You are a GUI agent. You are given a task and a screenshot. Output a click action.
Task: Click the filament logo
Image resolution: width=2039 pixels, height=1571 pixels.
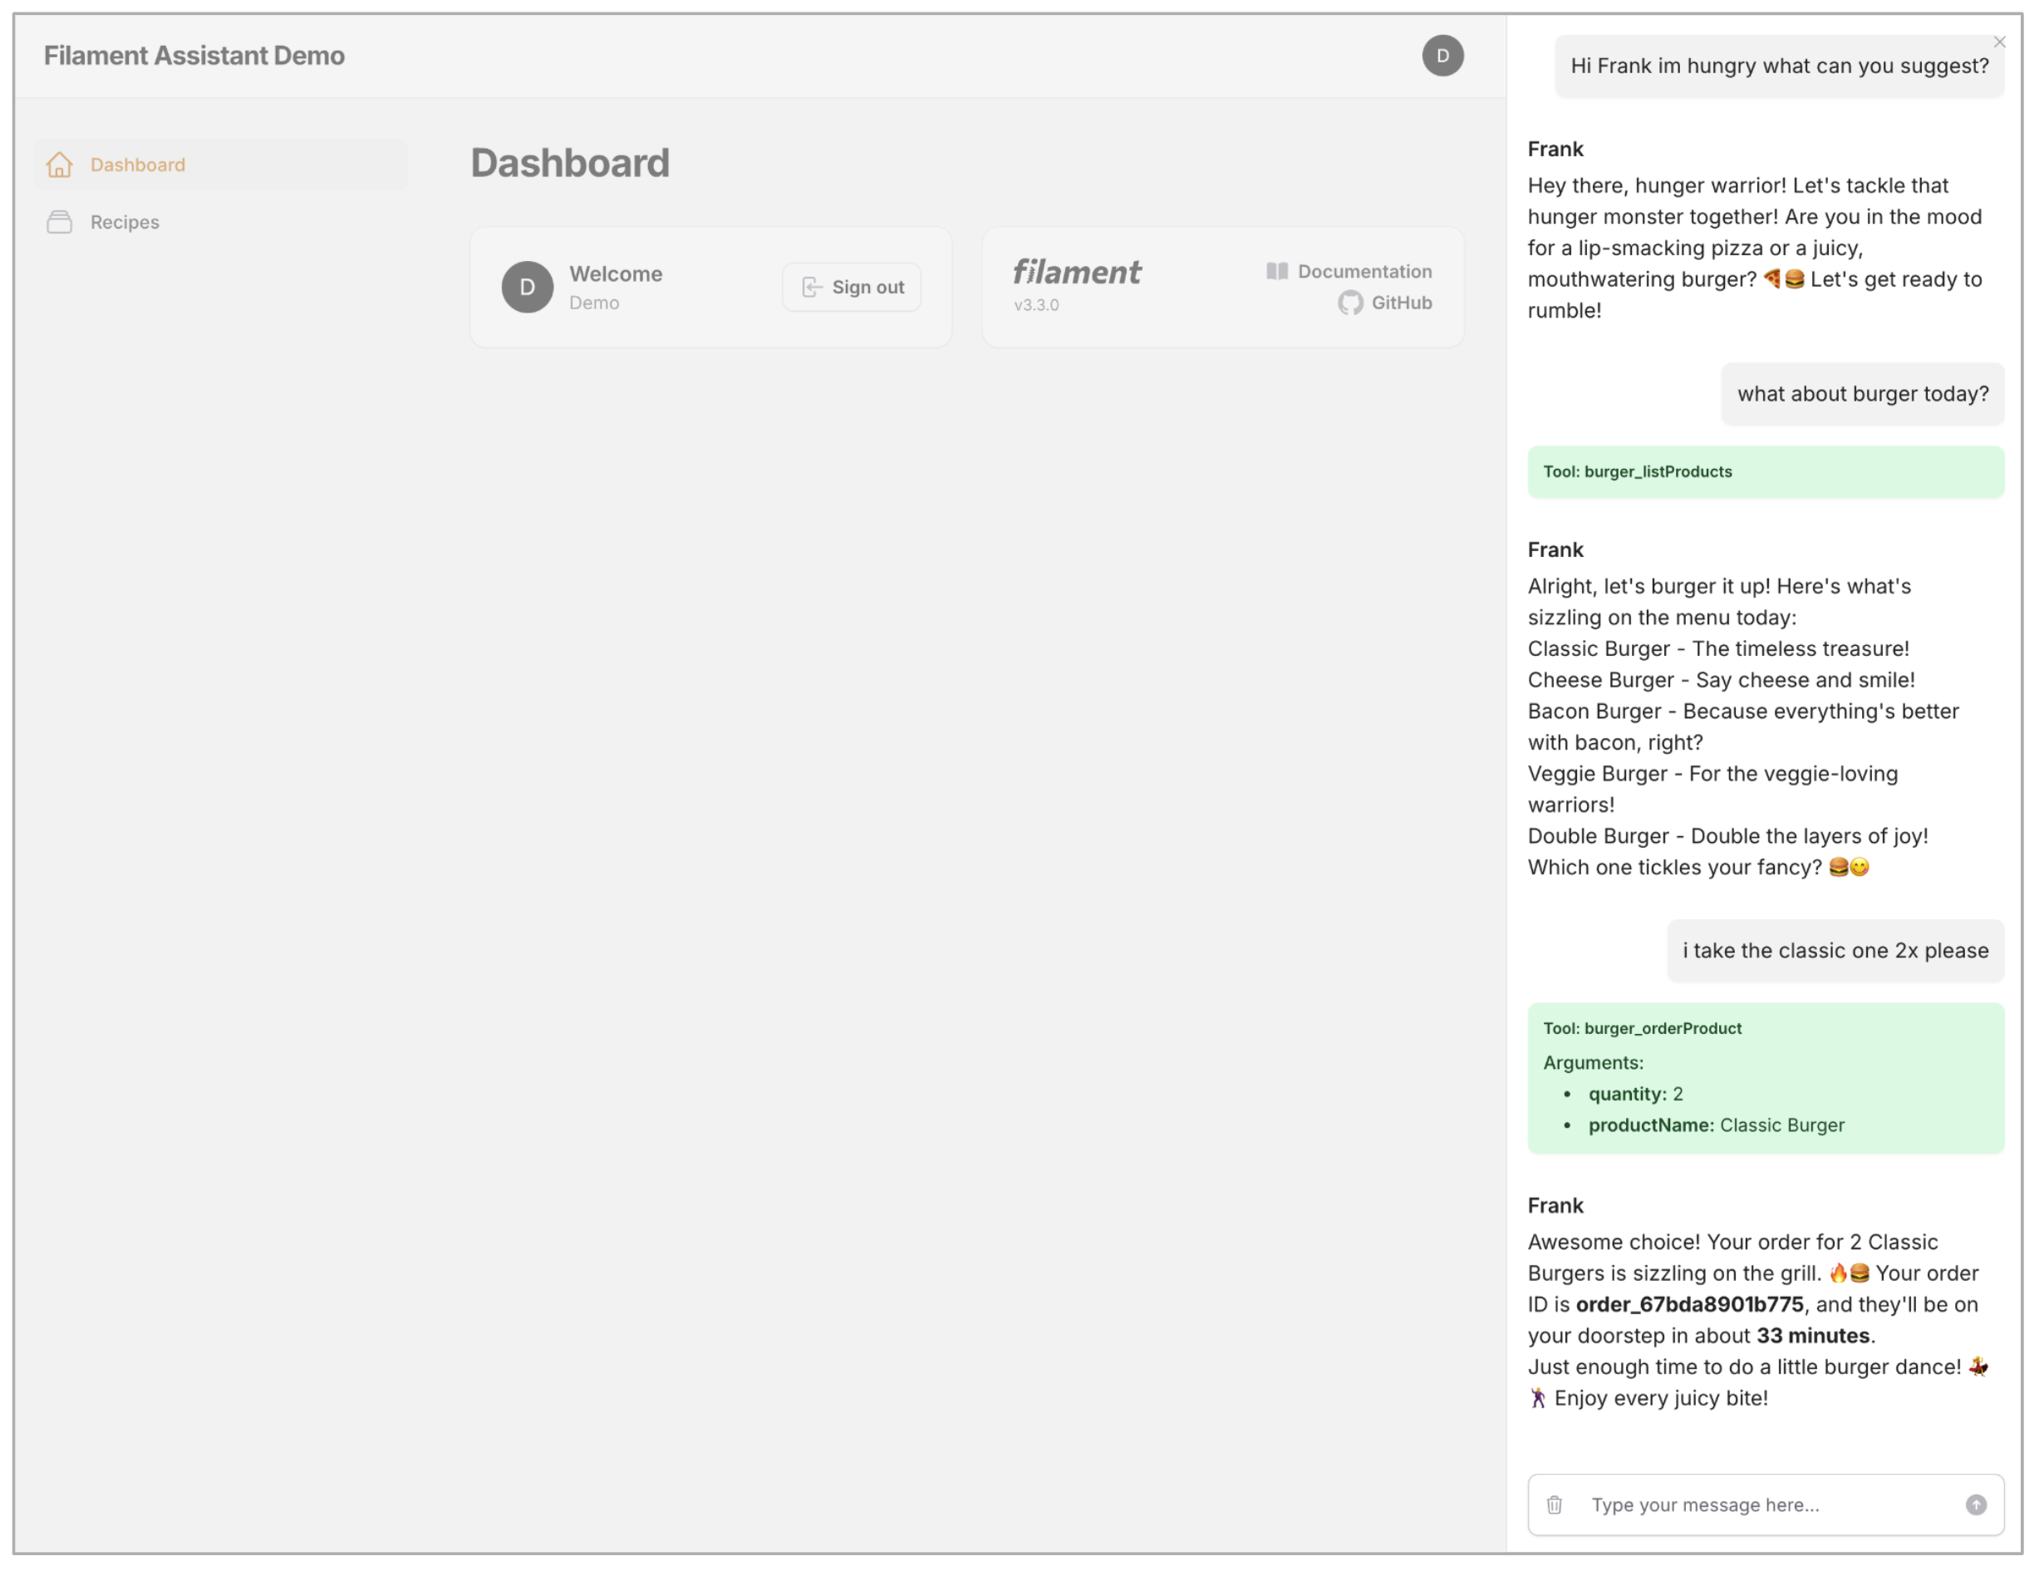coord(1077,272)
